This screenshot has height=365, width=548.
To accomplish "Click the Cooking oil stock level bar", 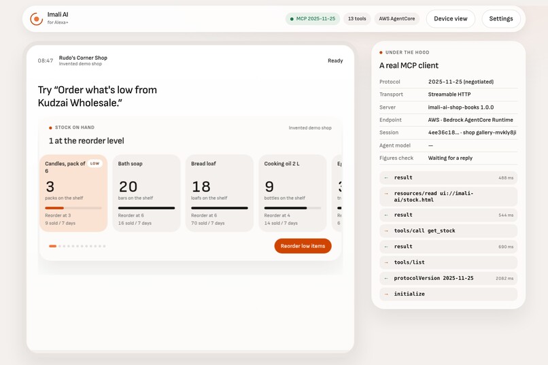I will tap(292, 208).
